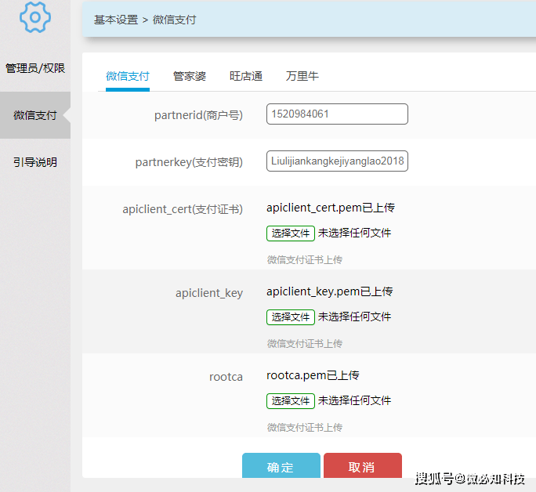Open 引导说明 sidebar item
This screenshot has width=536, height=492.
(x=35, y=162)
